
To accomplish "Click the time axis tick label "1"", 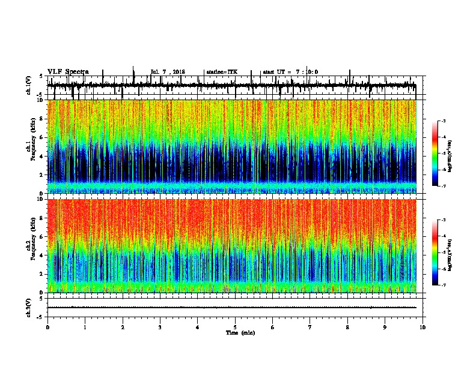I will click(85, 327).
